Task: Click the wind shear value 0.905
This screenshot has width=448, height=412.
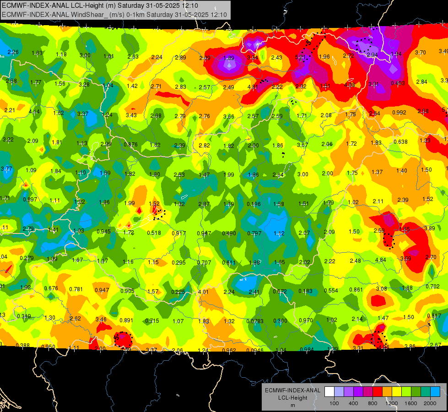Action: [x=127, y=291]
